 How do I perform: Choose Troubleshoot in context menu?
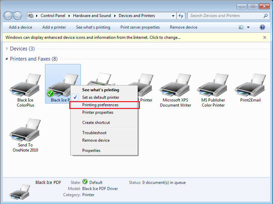(104, 133)
